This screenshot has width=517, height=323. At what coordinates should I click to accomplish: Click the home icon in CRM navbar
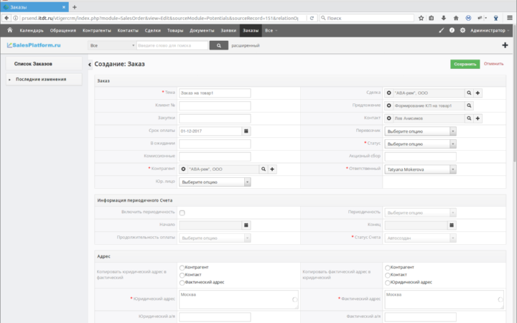[x=10, y=30]
